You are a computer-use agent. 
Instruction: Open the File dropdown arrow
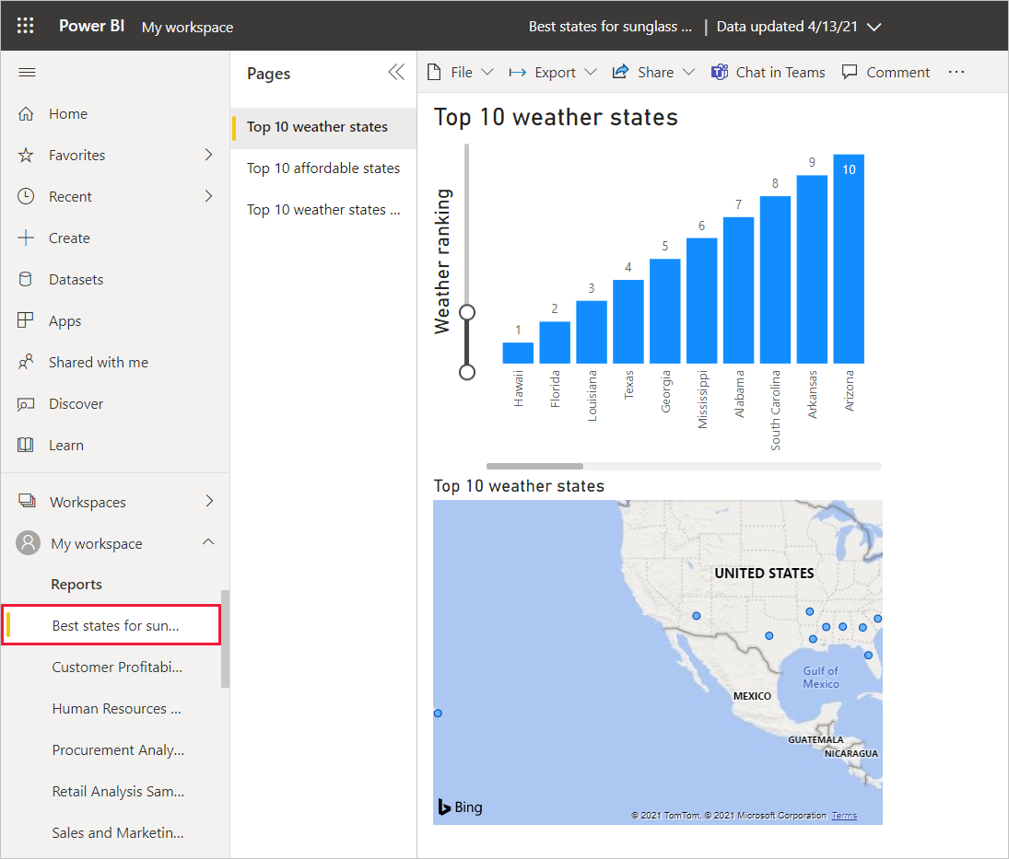pos(487,72)
